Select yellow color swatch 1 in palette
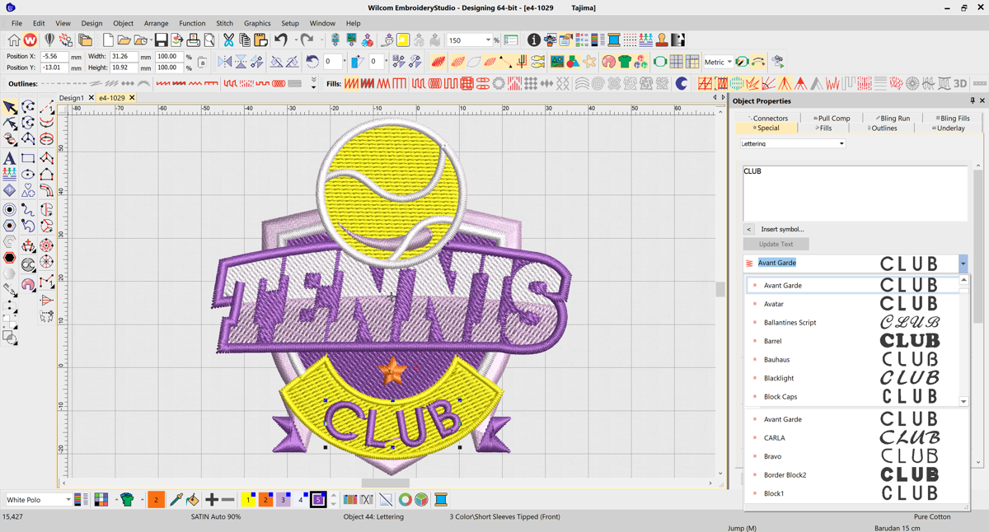Viewport: 989px width, 532px height. coord(247,499)
